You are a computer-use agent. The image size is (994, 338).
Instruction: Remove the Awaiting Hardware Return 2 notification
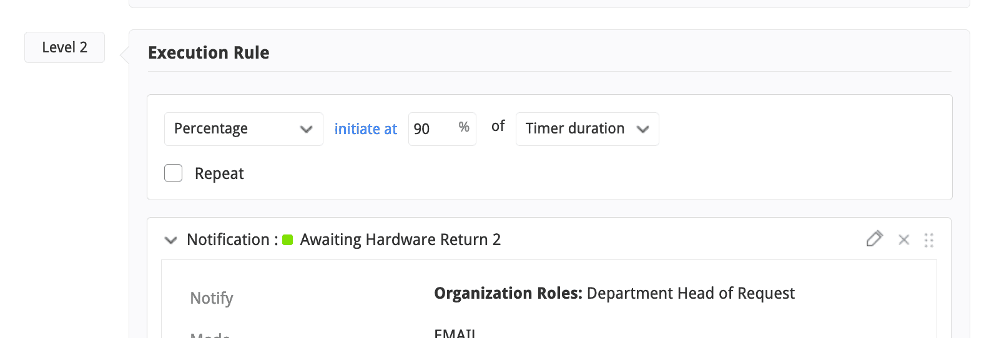pos(903,239)
